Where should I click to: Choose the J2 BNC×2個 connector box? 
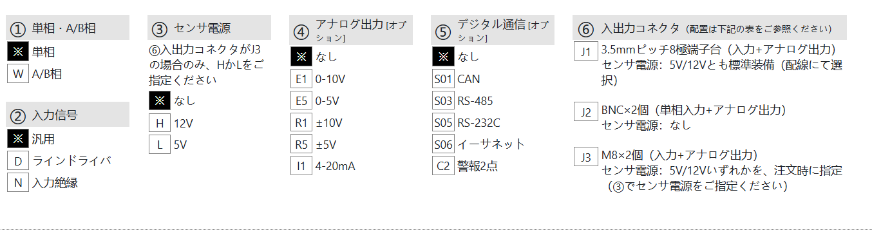(x=585, y=112)
